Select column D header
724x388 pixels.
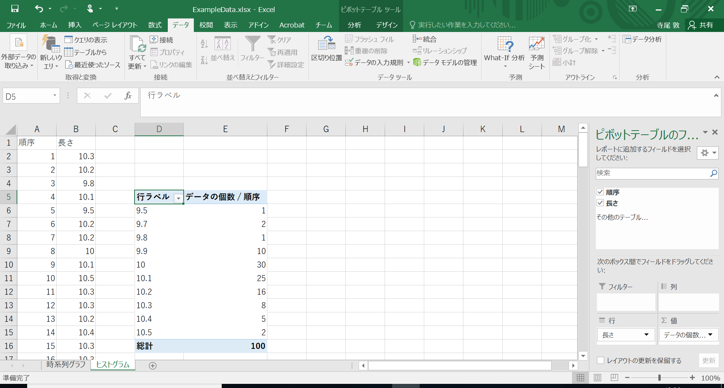point(159,129)
